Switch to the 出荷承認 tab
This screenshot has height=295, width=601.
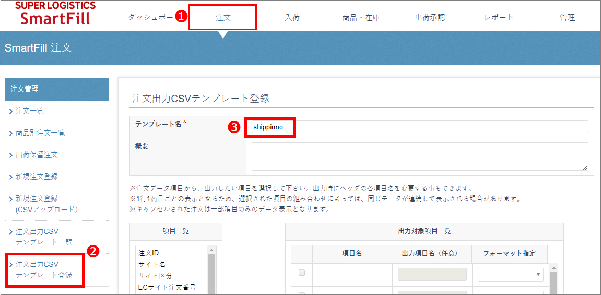tap(430, 17)
